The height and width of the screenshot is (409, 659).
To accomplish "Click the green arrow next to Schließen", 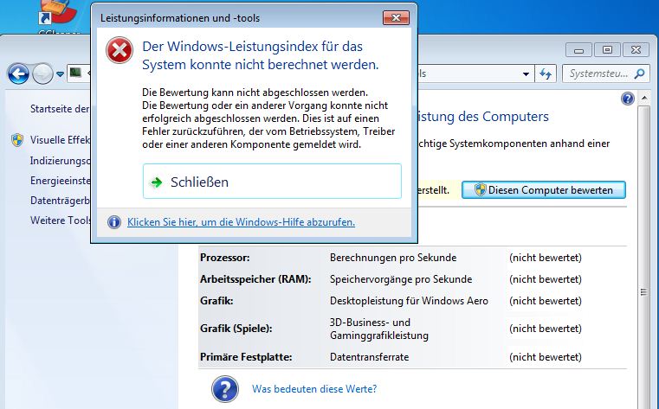I will point(157,182).
